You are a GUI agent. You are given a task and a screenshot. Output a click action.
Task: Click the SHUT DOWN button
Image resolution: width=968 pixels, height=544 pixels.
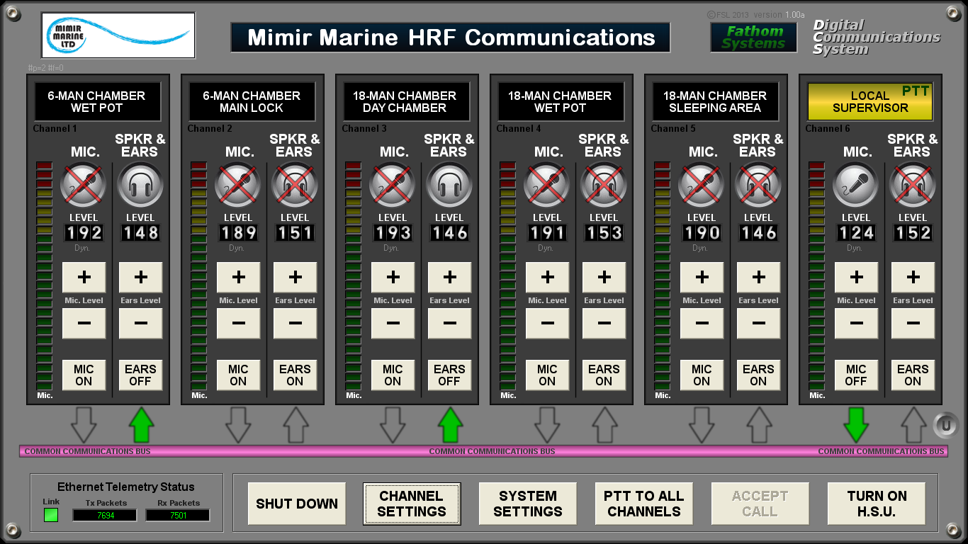297,504
